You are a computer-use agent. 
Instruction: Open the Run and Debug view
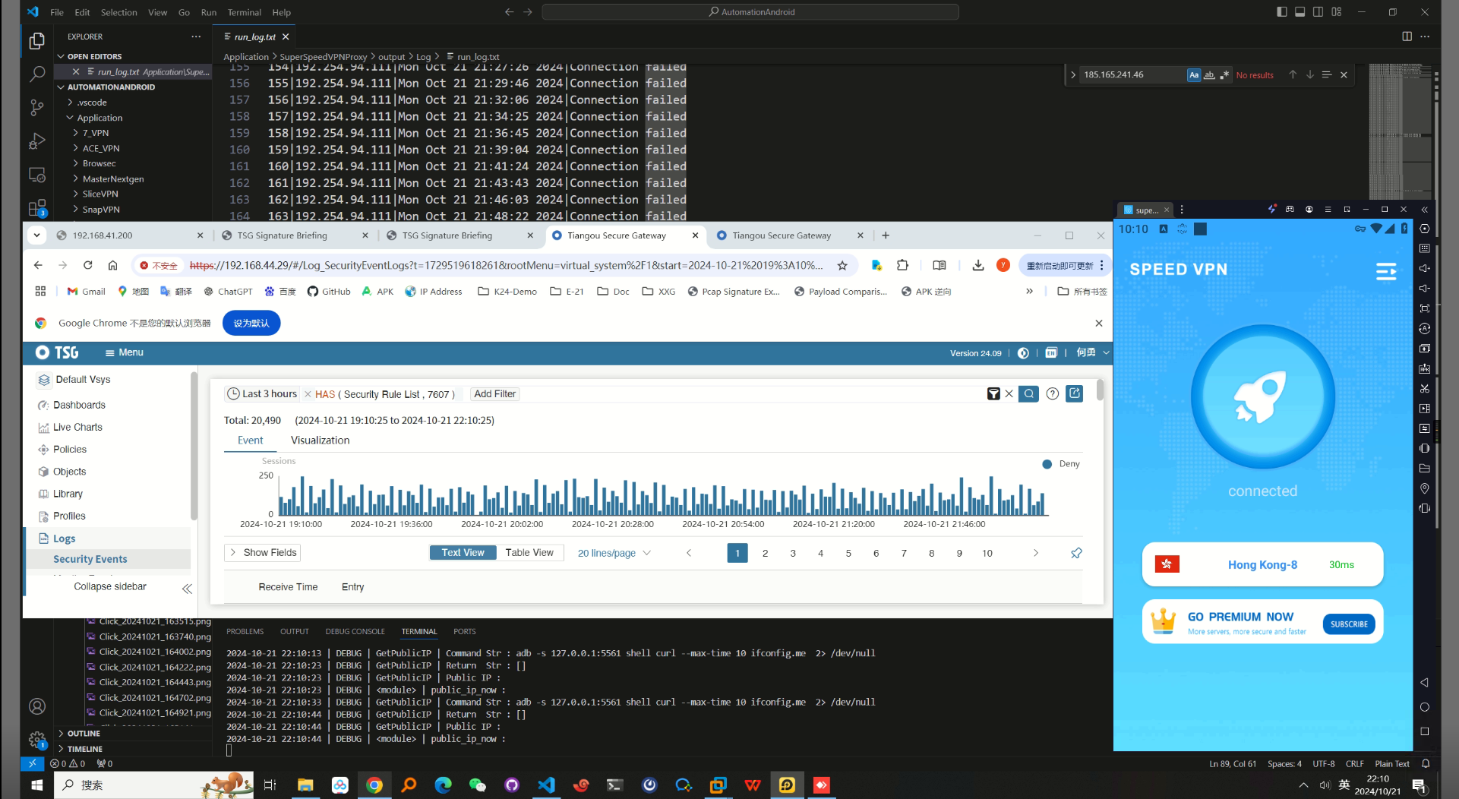point(36,141)
